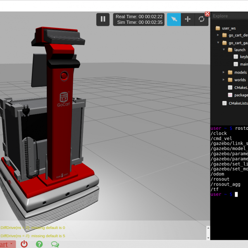Open the green help question icon
Image resolution: width=248 pixels, height=248 pixels.
(39, 244)
